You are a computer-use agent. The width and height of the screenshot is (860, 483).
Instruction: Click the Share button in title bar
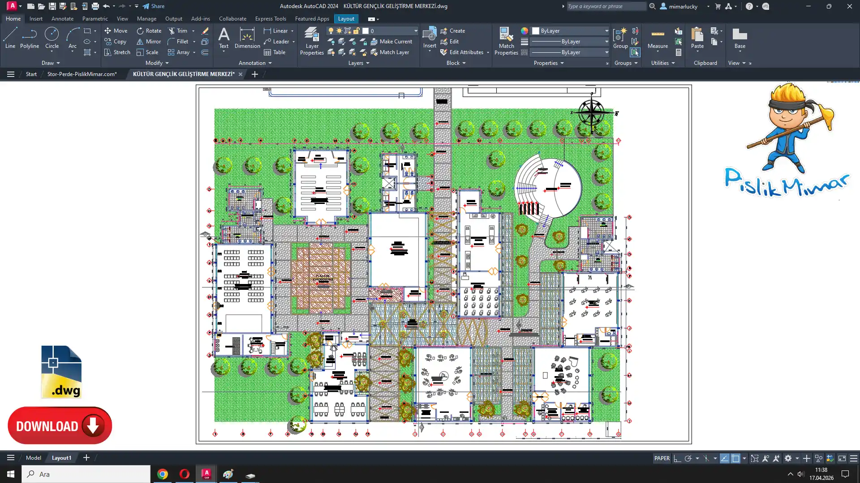pyautogui.click(x=154, y=6)
